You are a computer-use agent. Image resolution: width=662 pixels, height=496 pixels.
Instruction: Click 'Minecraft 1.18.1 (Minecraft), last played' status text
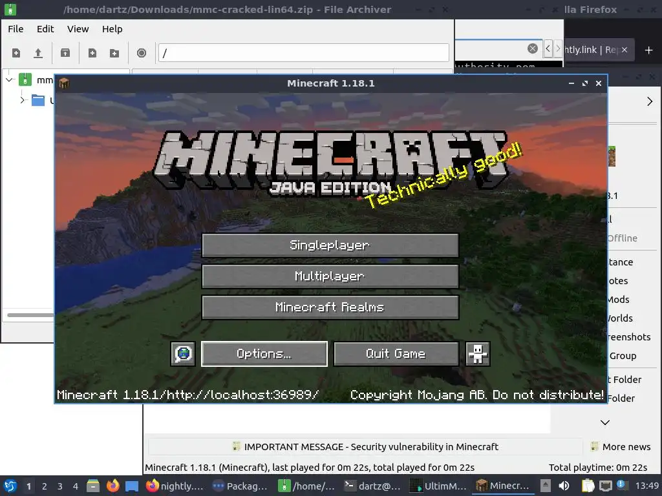[310, 468]
